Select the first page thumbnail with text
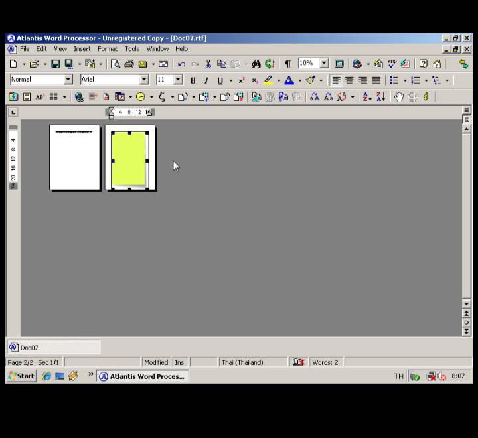 pos(74,157)
